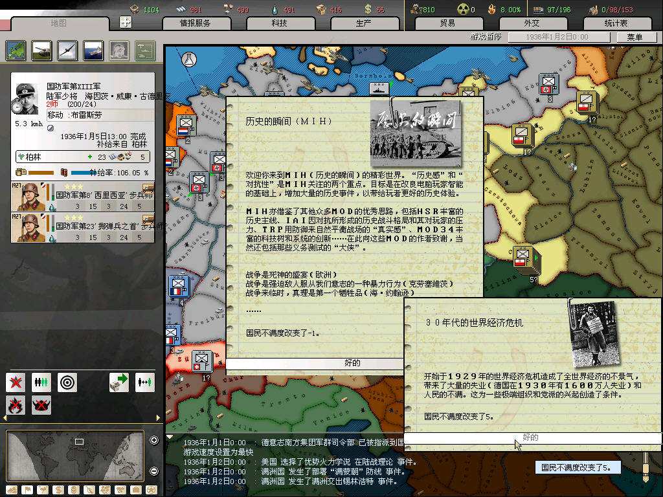Image resolution: width=663 pixels, height=497 pixels.
Task: Click the 柏林 location bar
Action: tap(83, 157)
